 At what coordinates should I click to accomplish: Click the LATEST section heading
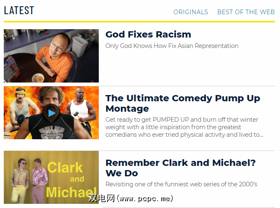point(19,10)
